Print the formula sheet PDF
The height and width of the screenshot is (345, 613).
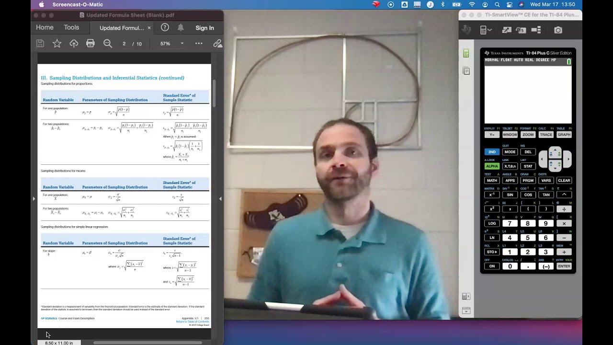click(91, 44)
